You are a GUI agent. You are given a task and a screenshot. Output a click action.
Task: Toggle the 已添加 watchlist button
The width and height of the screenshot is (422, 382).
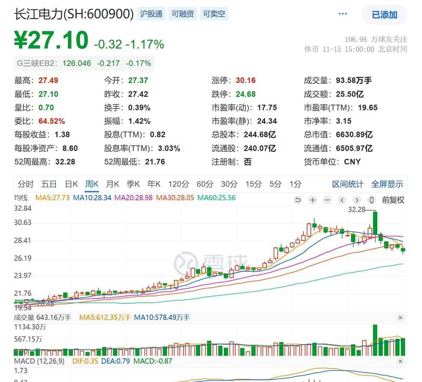pyautogui.click(x=384, y=15)
